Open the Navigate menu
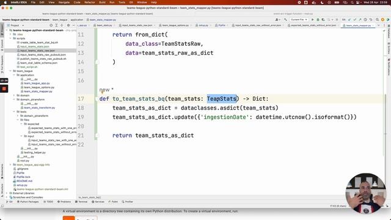 64,2
